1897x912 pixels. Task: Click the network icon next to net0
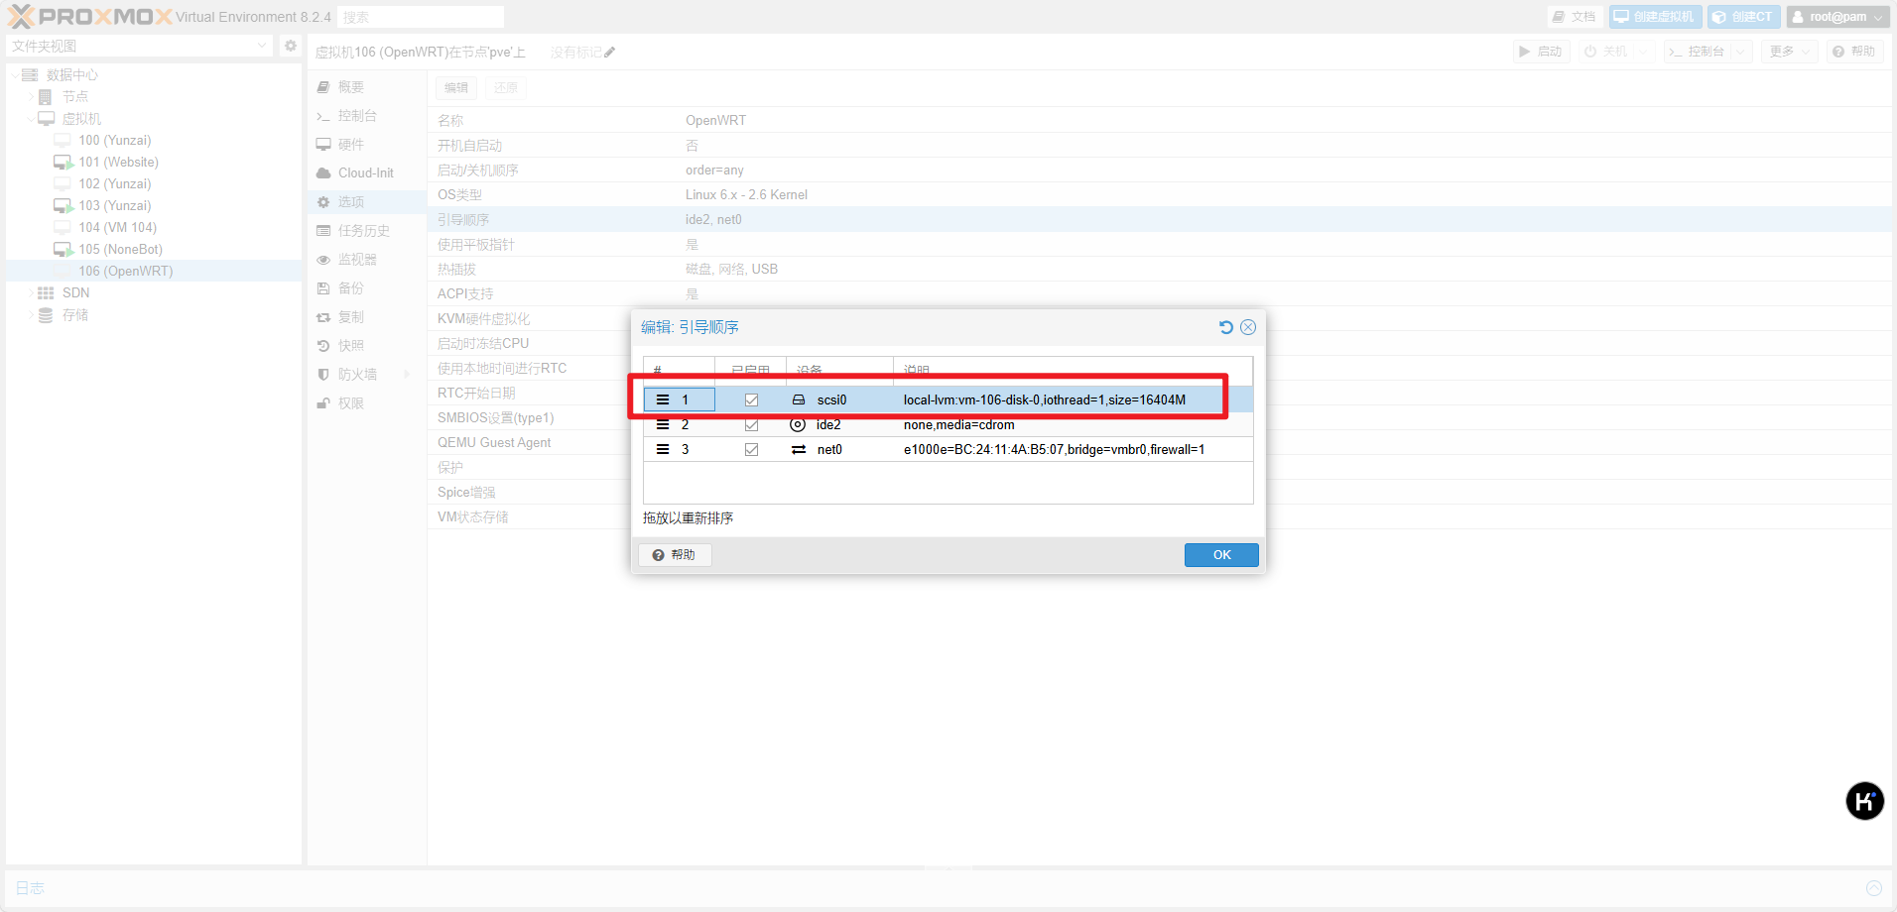click(799, 449)
